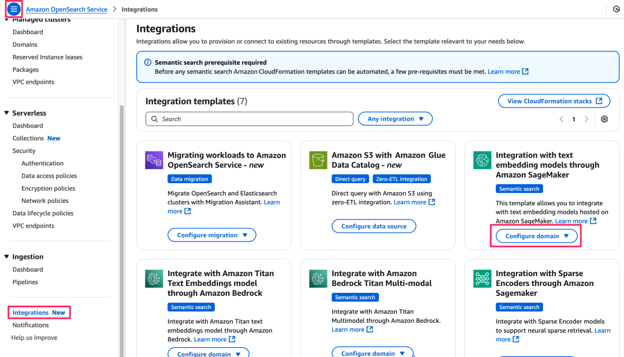Open Reserved Instance leases

pyautogui.click(x=47, y=57)
